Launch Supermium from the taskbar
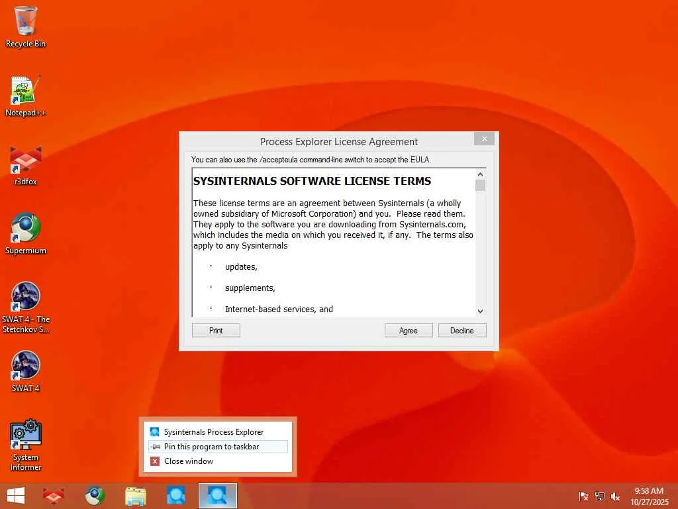678x509 pixels. coord(94,496)
